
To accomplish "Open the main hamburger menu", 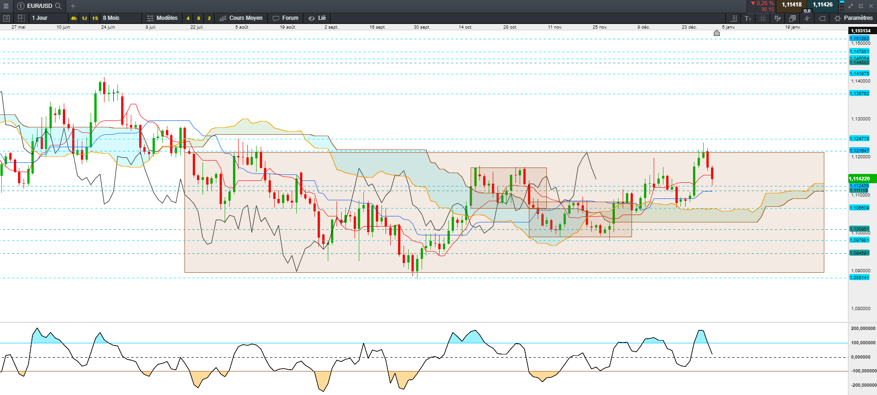I will click(6, 6).
